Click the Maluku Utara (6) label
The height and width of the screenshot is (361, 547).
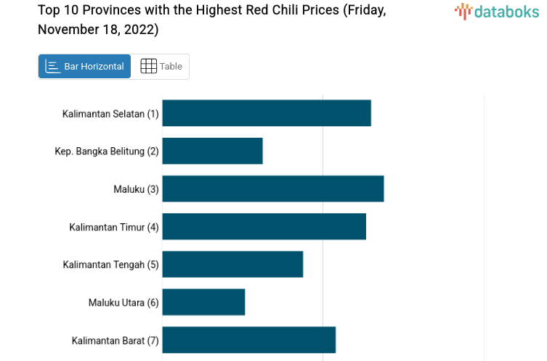point(123,302)
